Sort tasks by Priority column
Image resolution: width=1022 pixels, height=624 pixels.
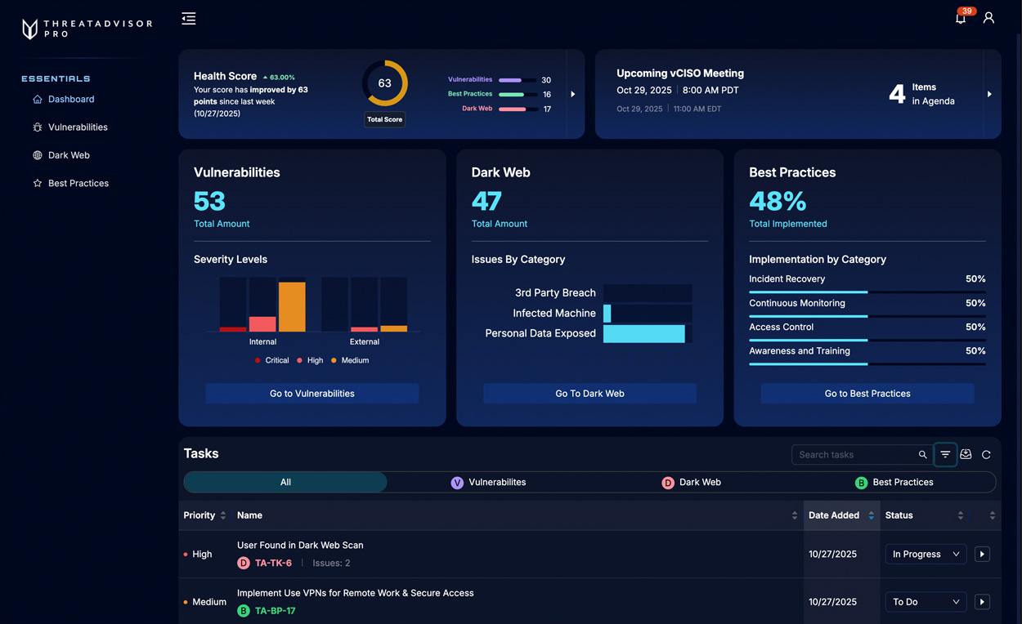tap(223, 515)
